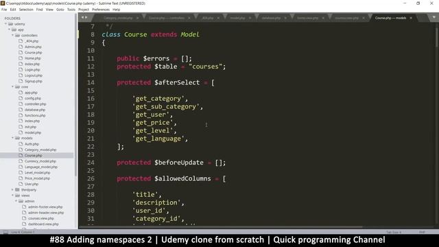Switch to the Category_model.php tab
This screenshot has height=247, width=439.
coord(118,18)
